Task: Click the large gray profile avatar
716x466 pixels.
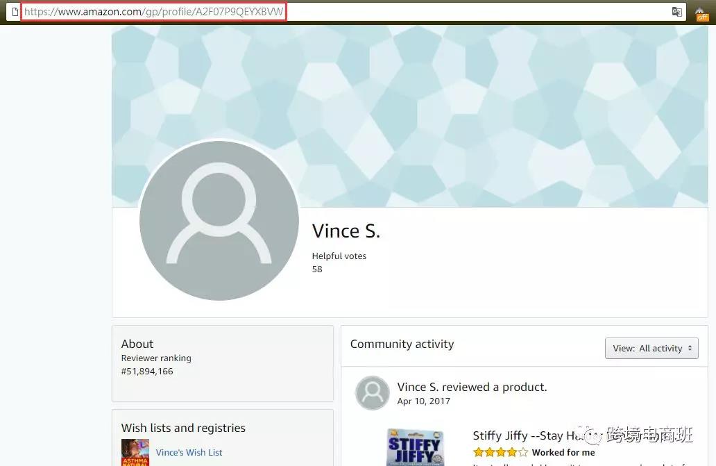Action: tap(219, 220)
